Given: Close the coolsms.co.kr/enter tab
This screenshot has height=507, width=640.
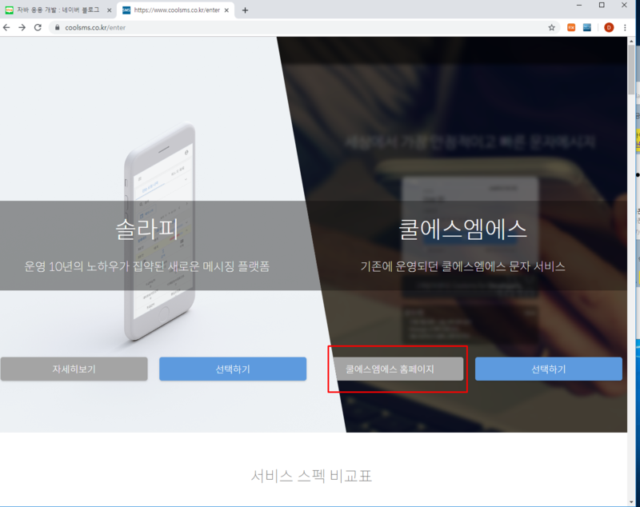Looking at the screenshot, I should coord(226,10).
